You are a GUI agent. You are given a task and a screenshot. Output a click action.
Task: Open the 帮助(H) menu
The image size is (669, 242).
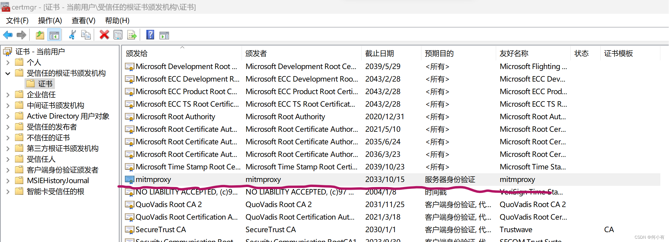tap(117, 21)
